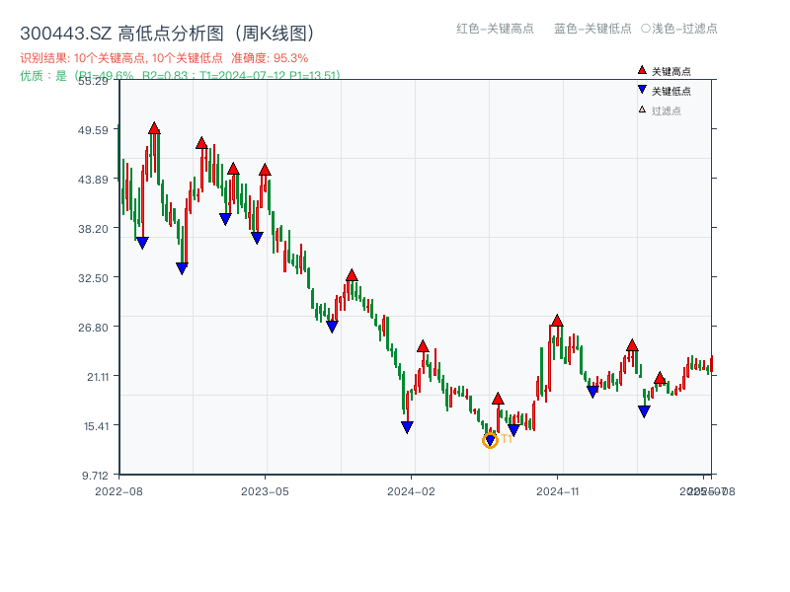Image resolution: width=790 pixels, height=592 pixels.
Task: Select the blue low marker right of T1
Action: (x=513, y=429)
